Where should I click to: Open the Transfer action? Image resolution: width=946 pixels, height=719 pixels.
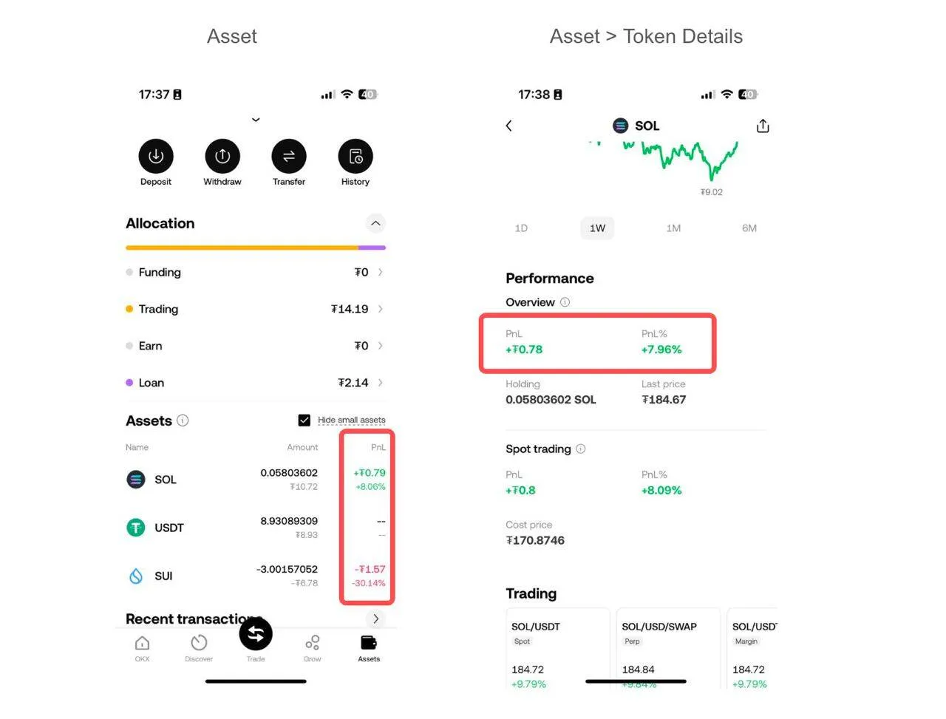point(289,157)
